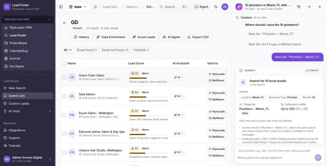Viewport: 327px width, 166px height.
Task: Click the Lead Finder logo icon
Action: pos(7,7)
